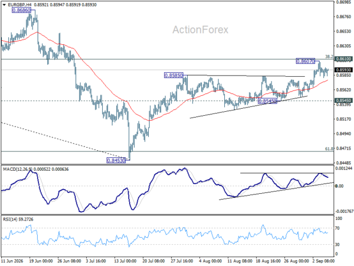This screenshot has height=266, width=354.
Task: Click the MACD(12,26,9) indicator label
Action: (18, 170)
